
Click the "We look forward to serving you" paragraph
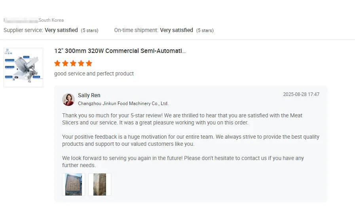(x=183, y=162)
